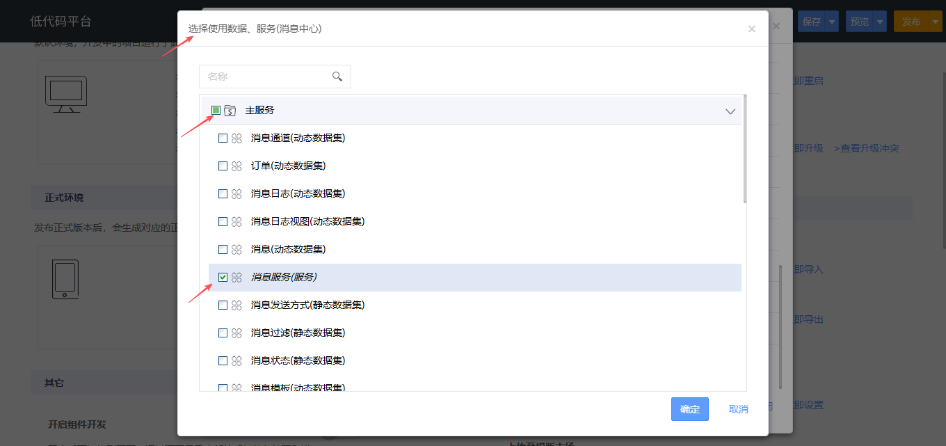Click the icon beside 消息日志视图(动态数据集)

pos(236,222)
